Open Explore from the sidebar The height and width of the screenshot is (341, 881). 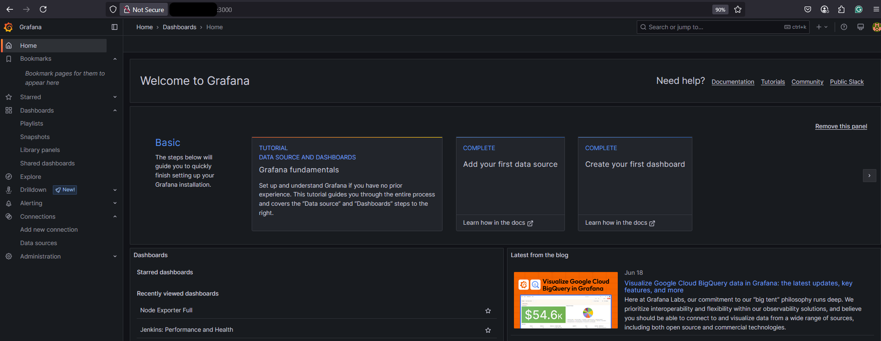click(x=31, y=177)
